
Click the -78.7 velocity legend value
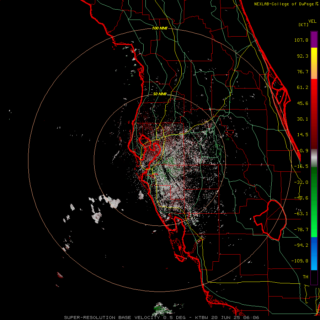301,230
